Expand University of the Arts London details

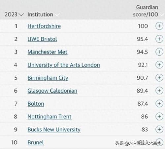(159, 65)
